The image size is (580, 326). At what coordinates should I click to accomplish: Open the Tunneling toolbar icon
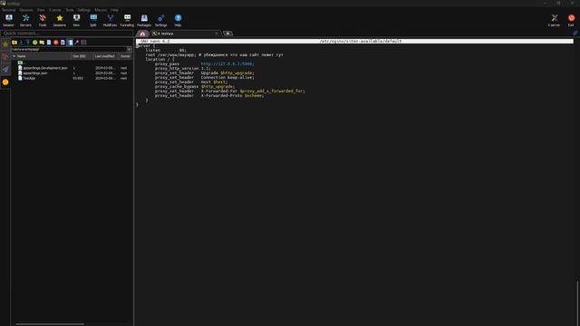click(x=127, y=20)
